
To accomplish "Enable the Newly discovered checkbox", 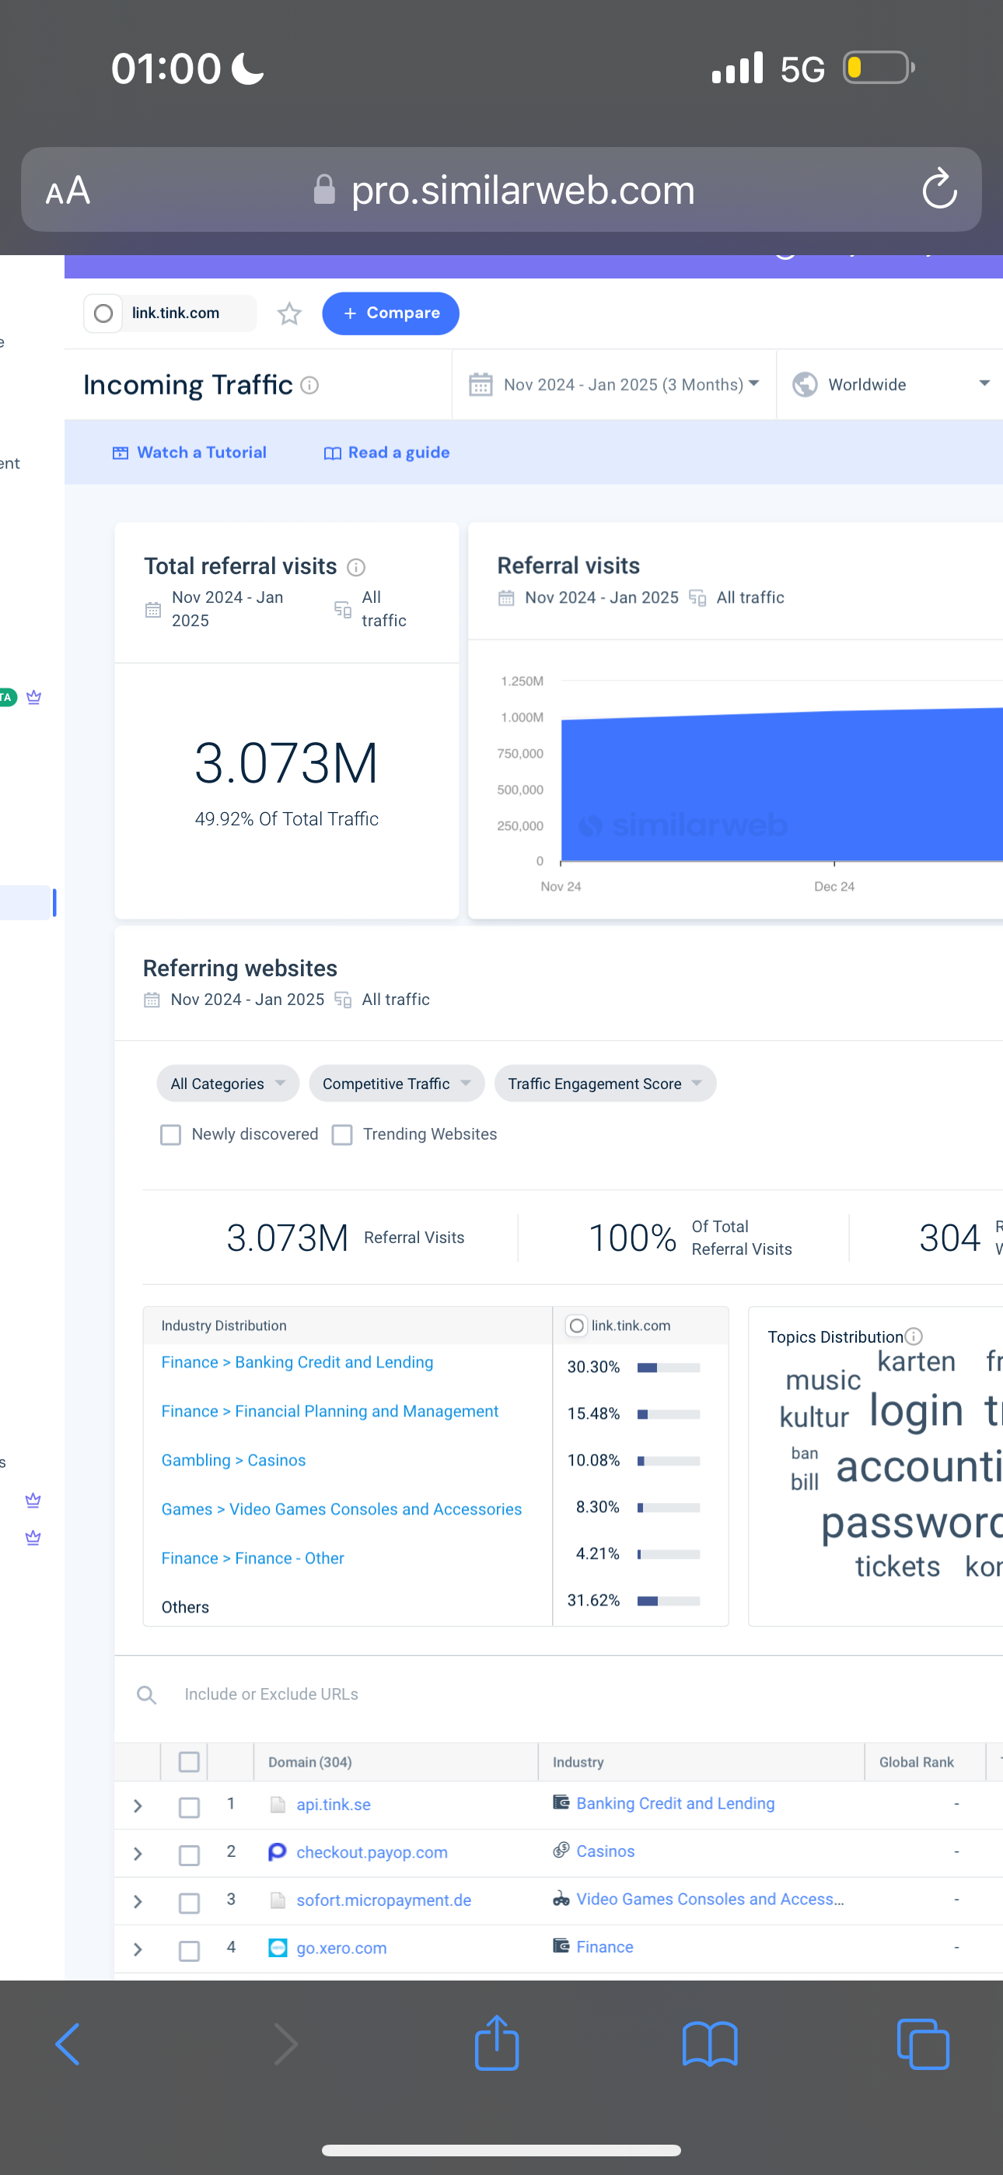I will (170, 1134).
